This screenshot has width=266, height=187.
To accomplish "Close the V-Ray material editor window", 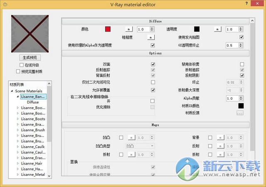I will (258, 3).
